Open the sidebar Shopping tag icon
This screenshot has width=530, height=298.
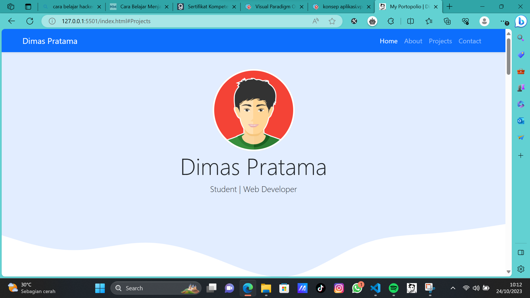[521, 54]
